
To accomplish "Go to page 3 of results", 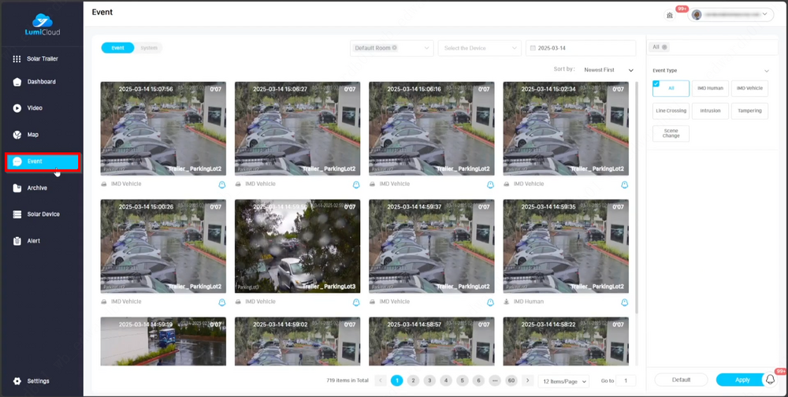I will (429, 380).
